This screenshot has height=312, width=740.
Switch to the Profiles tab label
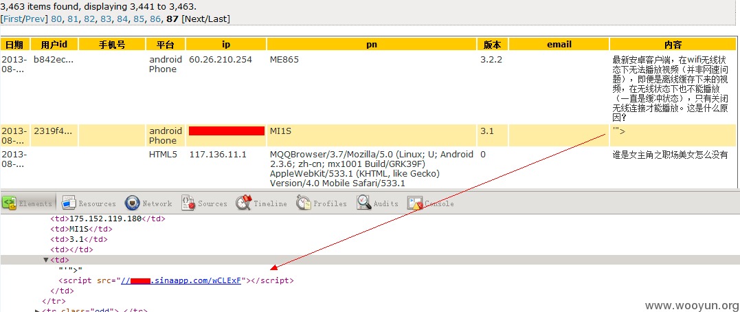[x=330, y=204]
